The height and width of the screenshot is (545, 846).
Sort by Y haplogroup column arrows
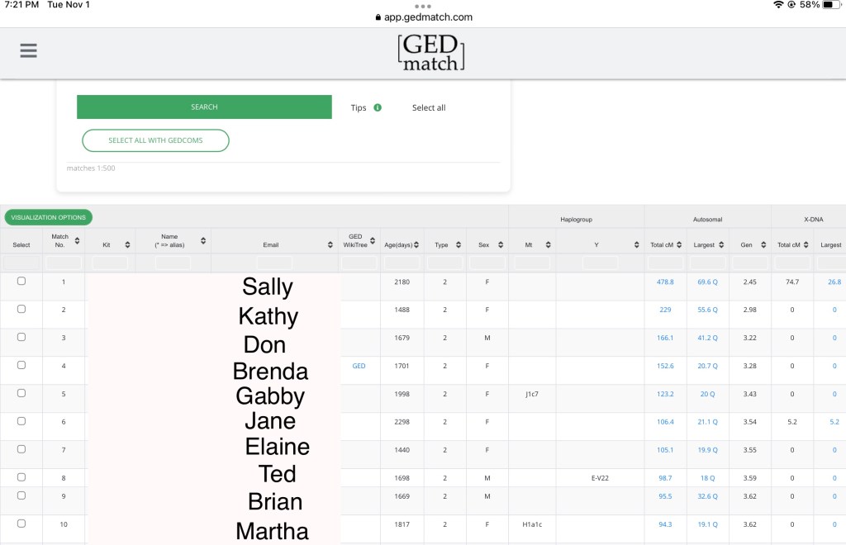click(x=636, y=245)
